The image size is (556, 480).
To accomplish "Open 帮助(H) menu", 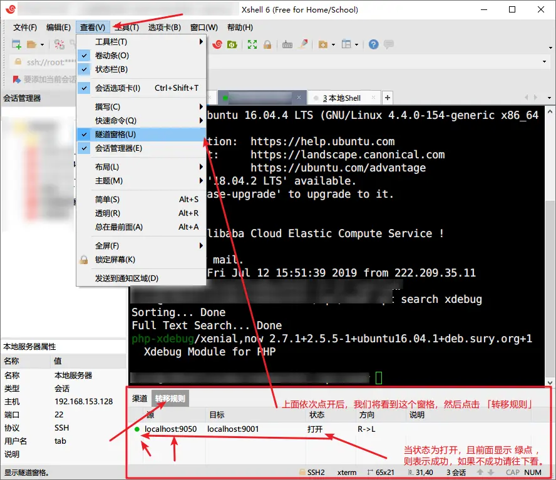I will pyautogui.click(x=240, y=28).
